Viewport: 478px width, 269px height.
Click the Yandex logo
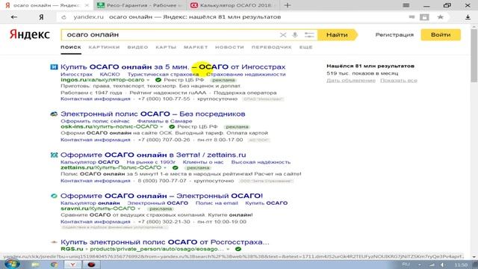pyautogui.click(x=30, y=34)
